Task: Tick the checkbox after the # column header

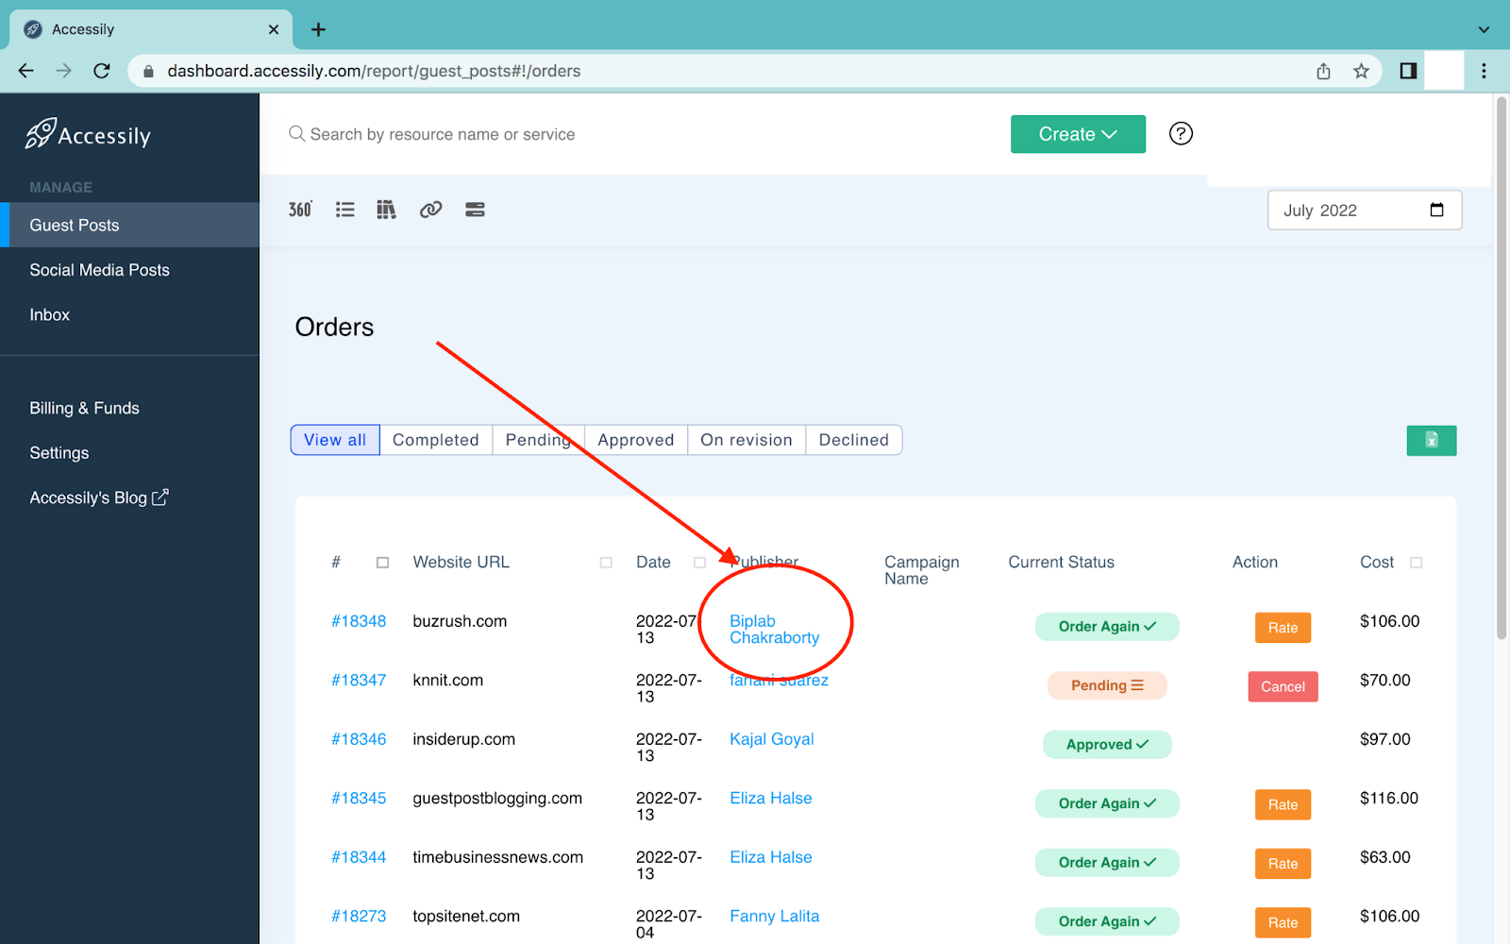Action: (x=382, y=563)
